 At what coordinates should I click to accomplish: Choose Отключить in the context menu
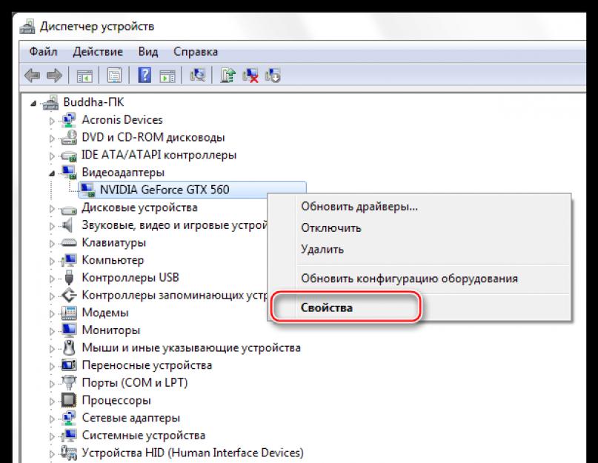419,228
